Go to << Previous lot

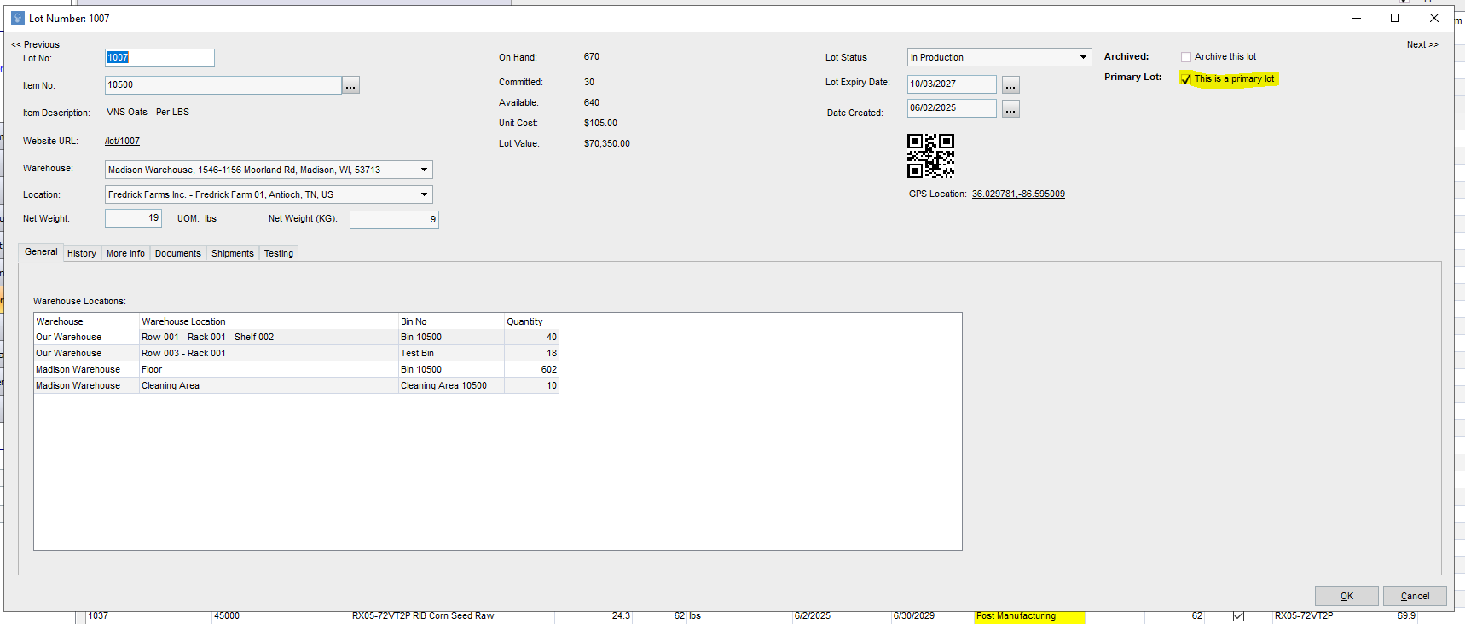[x=35, y=44]
